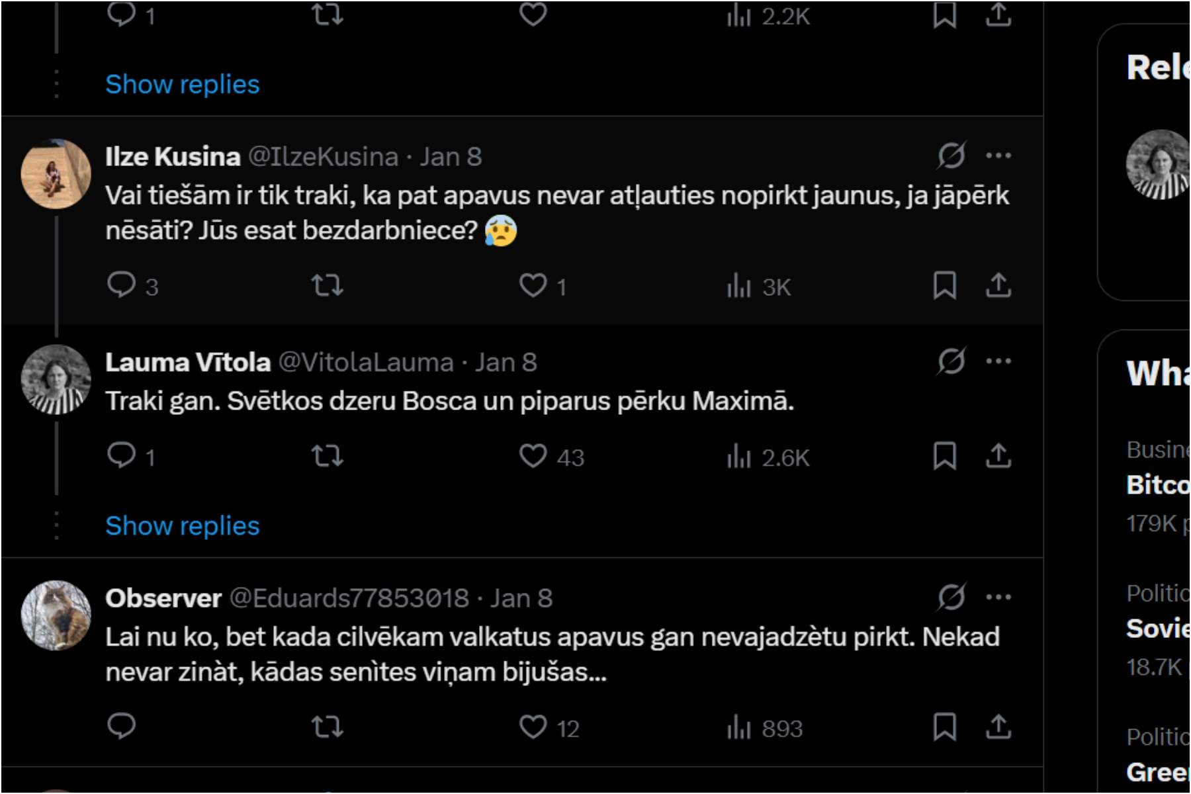The image size is (1191, 794).
Task: Open Grok icon on Ilze Kusina's tweet
Action: (x=951, y=156)
